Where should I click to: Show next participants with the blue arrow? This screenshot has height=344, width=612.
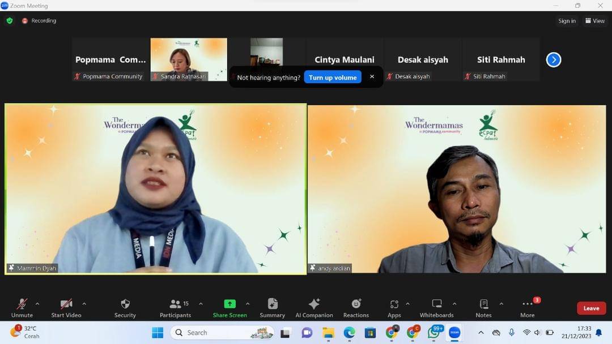click(554, 59)
